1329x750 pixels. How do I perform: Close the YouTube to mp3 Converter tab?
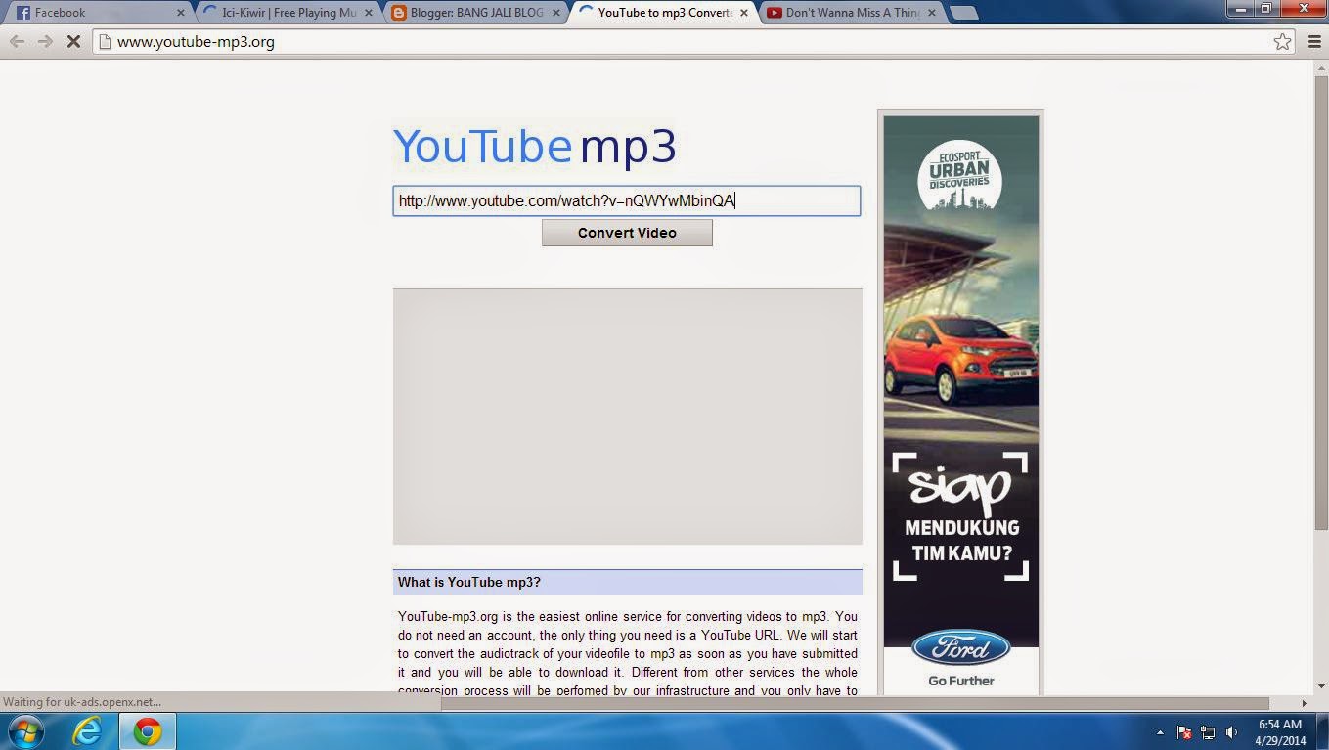coord(744,13)
